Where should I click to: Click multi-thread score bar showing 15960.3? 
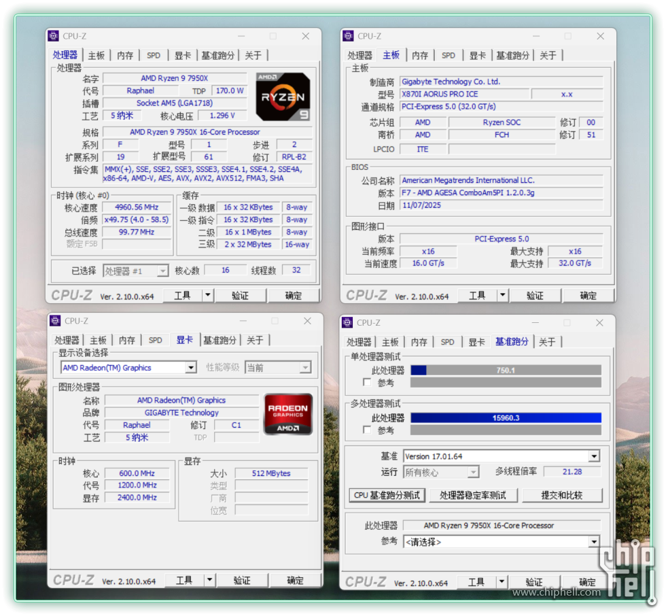tap(506, 418)
